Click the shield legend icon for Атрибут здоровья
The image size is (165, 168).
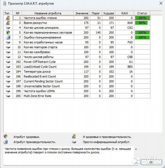(x=6, y=136)
